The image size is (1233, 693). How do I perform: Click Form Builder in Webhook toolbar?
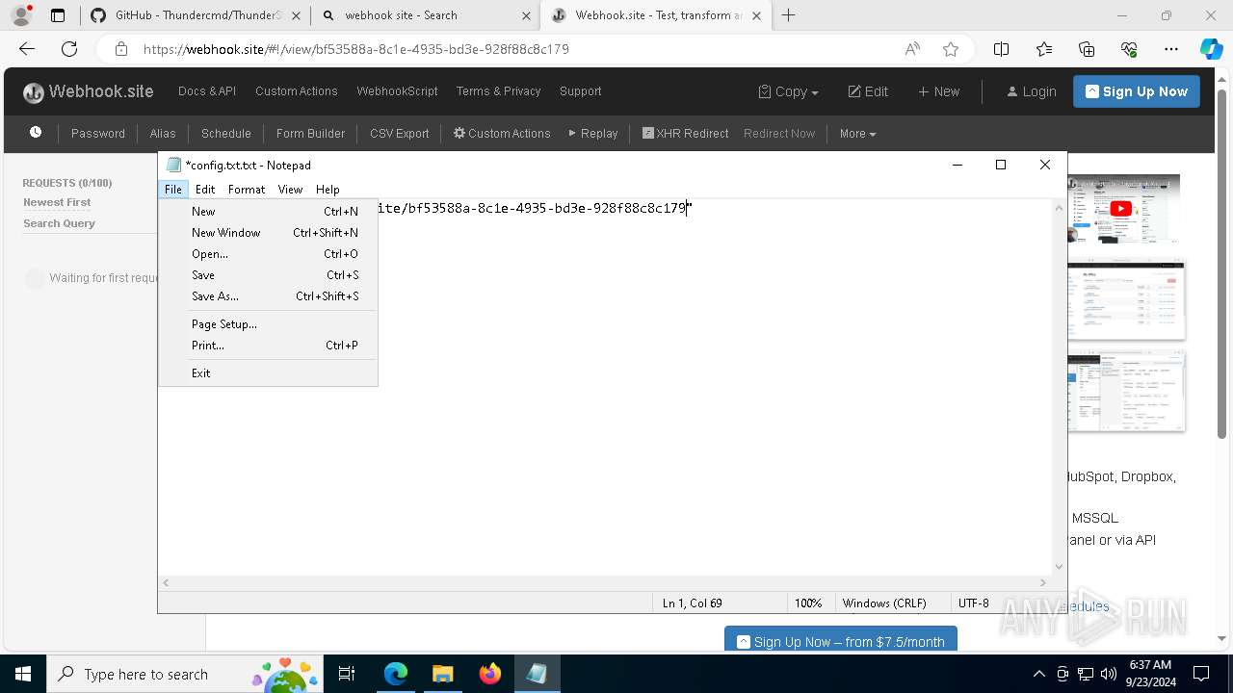(310, 133)
